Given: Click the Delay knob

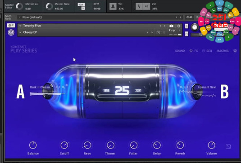Looking at the screenshot, I should (x=157, y=145).
